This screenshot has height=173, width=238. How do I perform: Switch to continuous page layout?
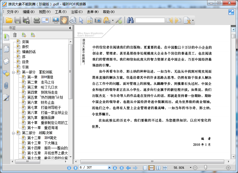coord(151,168)
